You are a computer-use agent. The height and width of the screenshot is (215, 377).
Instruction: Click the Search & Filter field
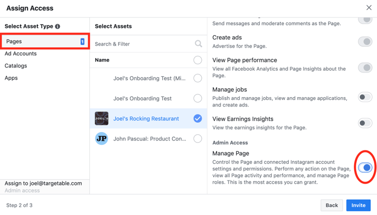point(148,44)
